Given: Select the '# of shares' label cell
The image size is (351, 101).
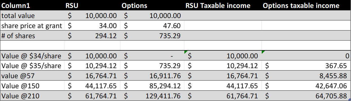Looking at the screenshot, I should [32, 36].
